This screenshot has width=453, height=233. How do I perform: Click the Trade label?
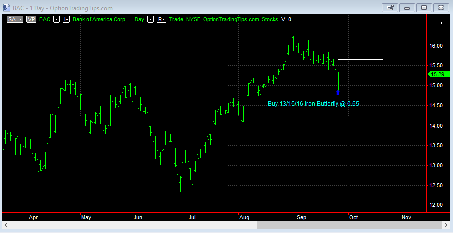(x=176, y=19)
